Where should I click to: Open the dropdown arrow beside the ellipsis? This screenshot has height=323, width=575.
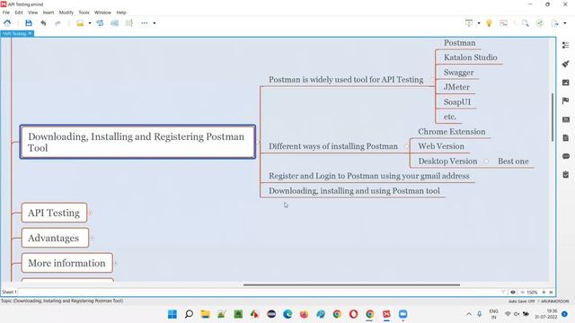(155, 23)
